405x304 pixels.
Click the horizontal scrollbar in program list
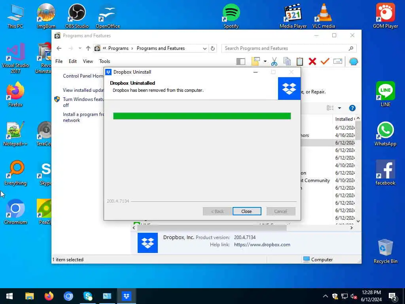[212, 228]
